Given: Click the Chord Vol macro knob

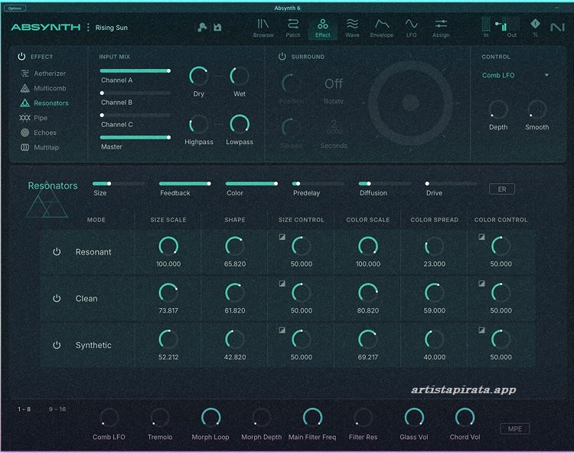Looking at the screenshot, I should tap(465, 418).
